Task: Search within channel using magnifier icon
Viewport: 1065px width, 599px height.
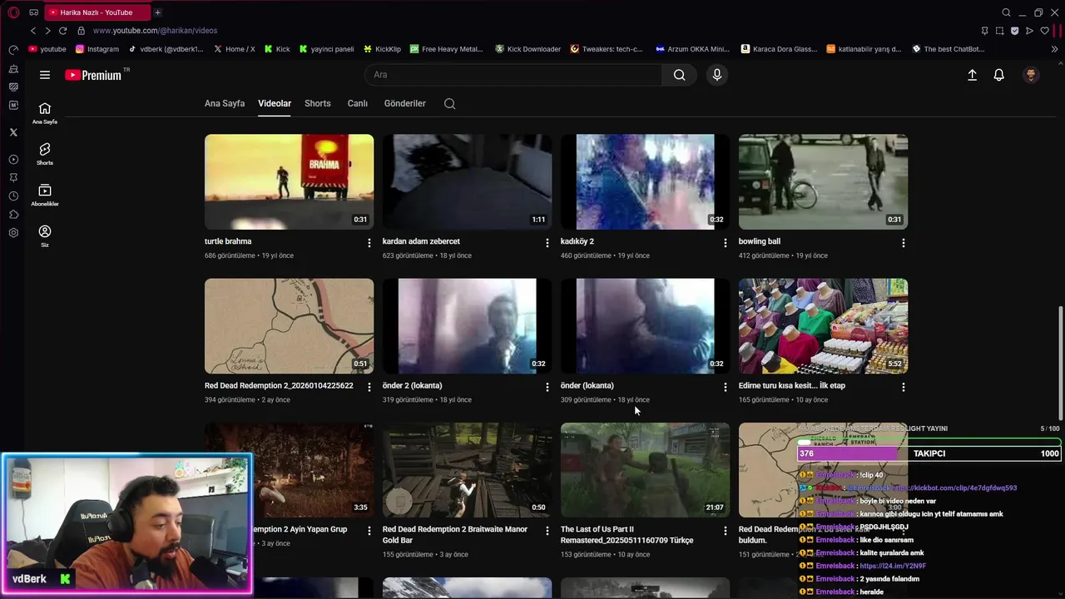Action: click(x=450, y=104)
